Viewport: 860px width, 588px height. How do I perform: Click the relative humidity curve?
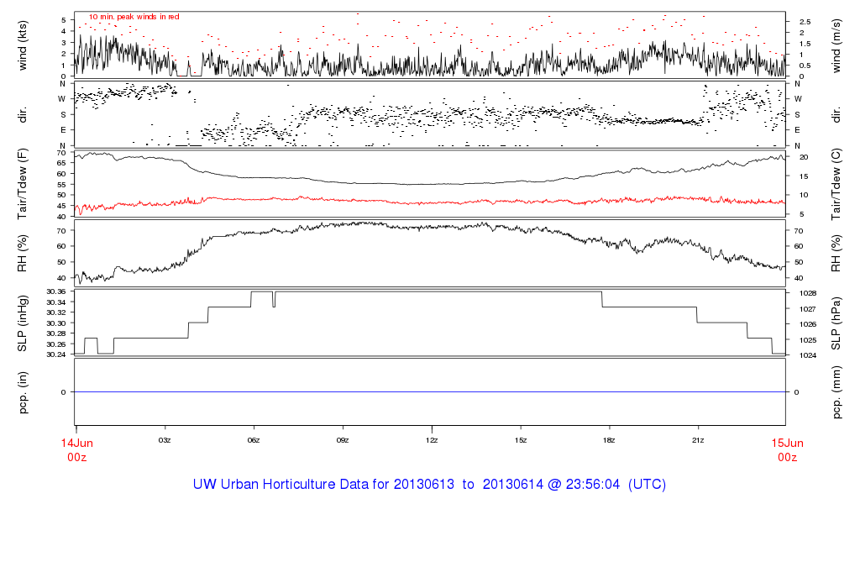[430, 226]
